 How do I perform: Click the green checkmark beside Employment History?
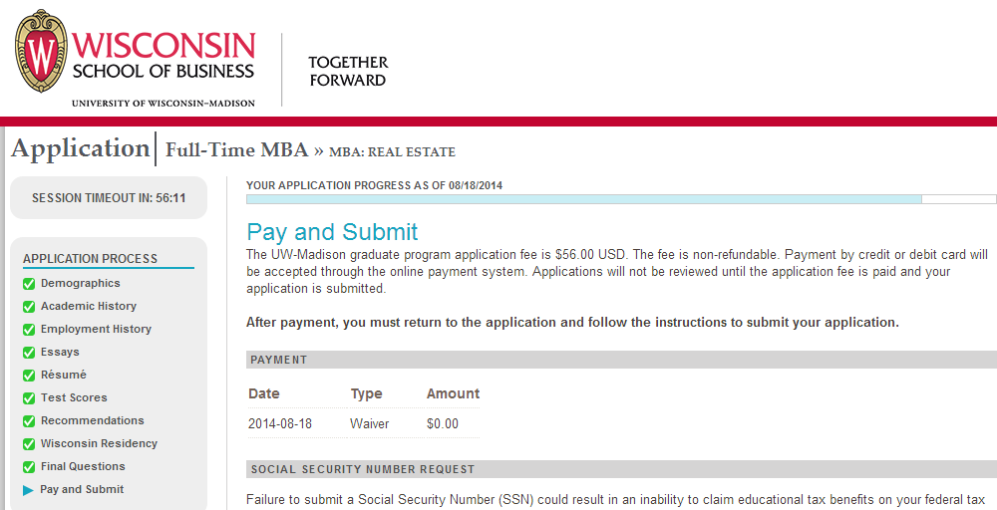(29, 330)
